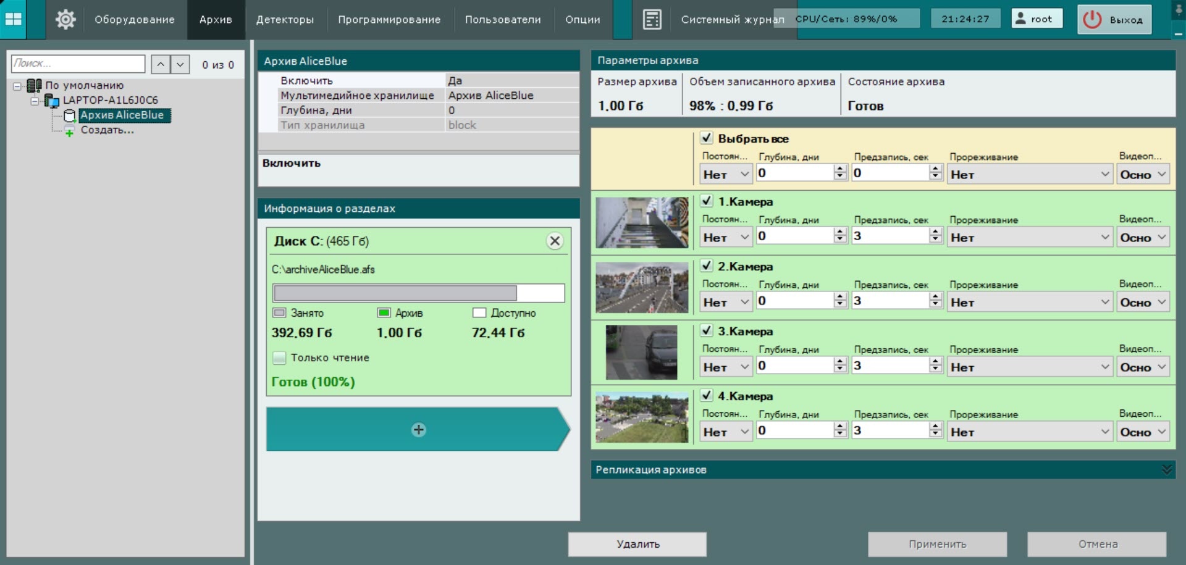Viewport: 1186px width, 565px height.
Task: Click the power icon for Выход
Action: click(1092, 19)
